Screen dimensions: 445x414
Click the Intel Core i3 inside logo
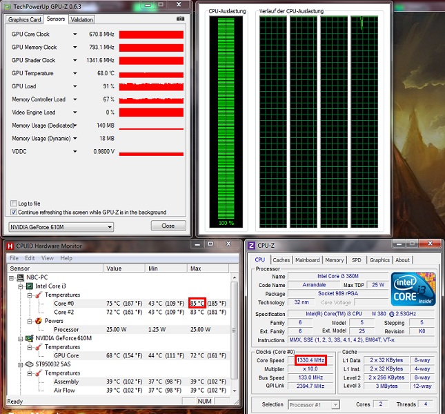point(413,289)
